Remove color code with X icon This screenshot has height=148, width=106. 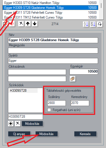[x=18, y=124]
